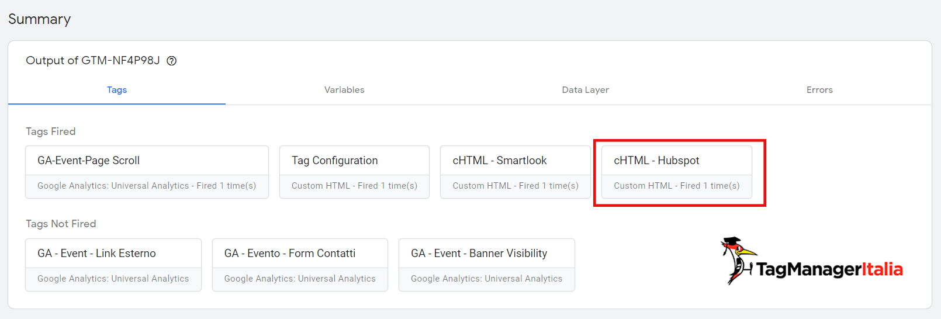This screenshot has height=319, width=941.
Task: Select the cHTML - Smartlook tag card
Action: click(516, 172)
